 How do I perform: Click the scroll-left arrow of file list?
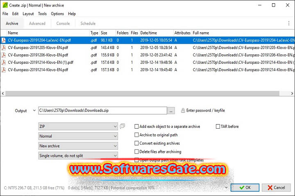click(3, 94)
